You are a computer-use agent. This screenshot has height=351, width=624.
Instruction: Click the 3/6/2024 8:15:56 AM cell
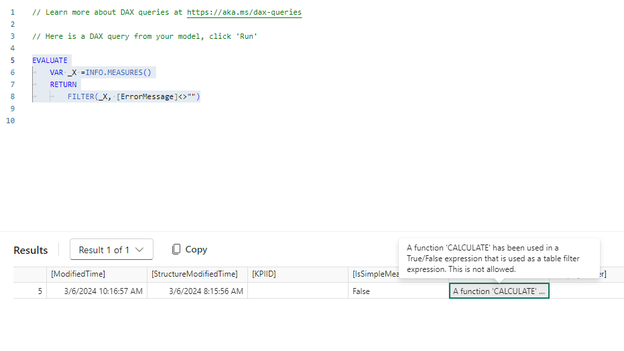pos(197,291)
